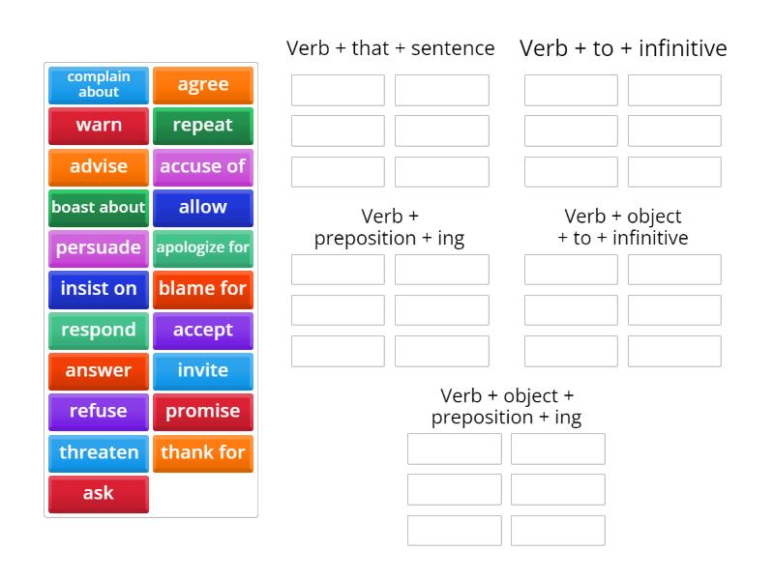
Task: Click the "agree" word tile
Action: coord(203,84)
